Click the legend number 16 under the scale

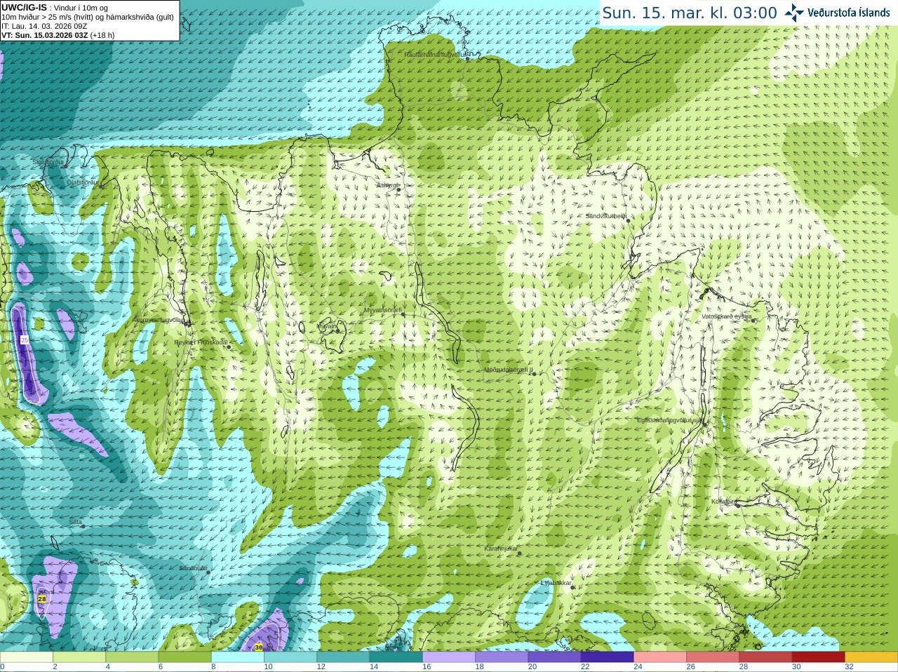[x=427, y=667]
